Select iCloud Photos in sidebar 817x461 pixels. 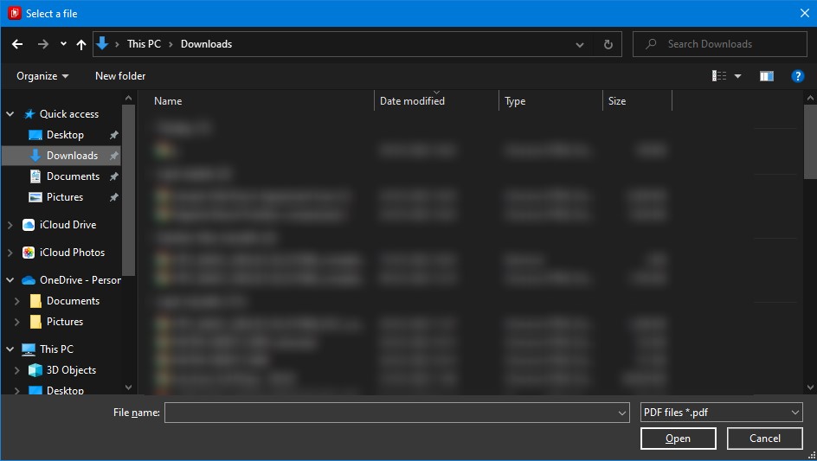point(72,253)
